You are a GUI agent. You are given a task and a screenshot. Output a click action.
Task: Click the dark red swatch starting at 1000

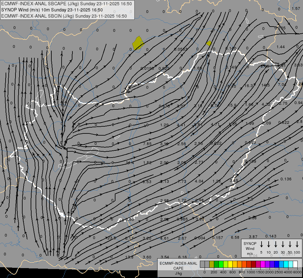(253, 264)
